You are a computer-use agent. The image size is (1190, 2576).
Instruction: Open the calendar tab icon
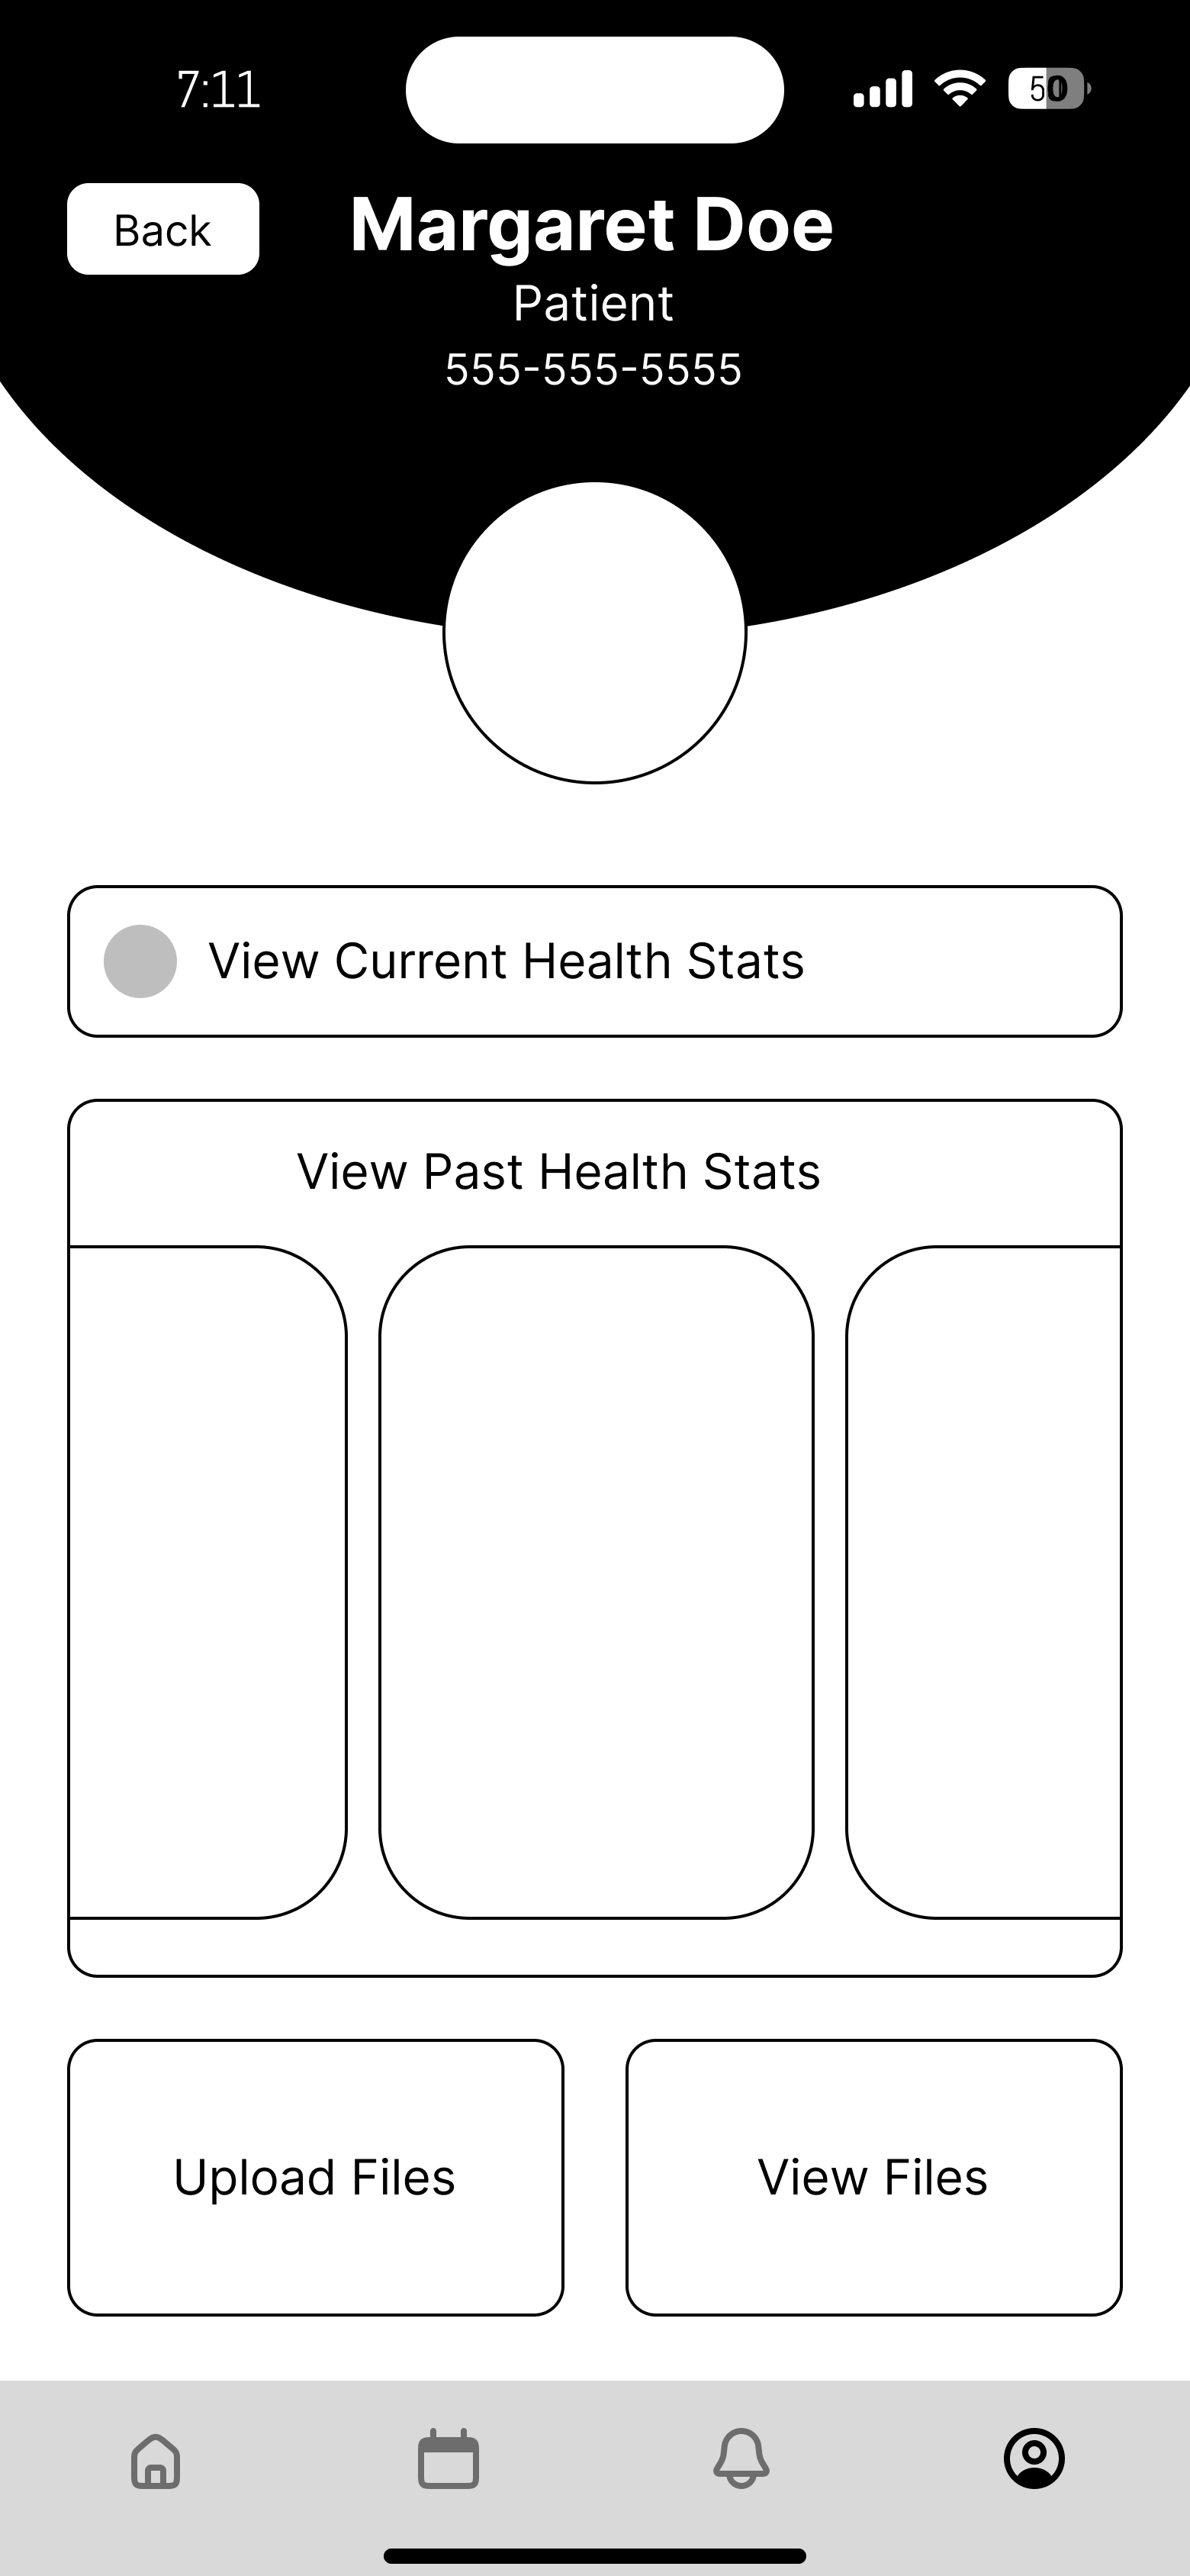coord(448,2458)
